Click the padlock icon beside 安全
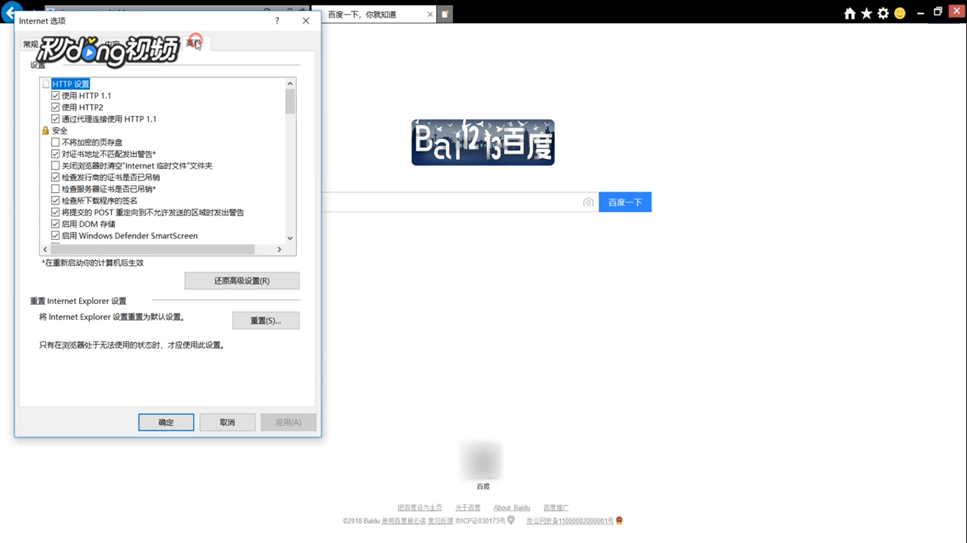 coord(45,131)
